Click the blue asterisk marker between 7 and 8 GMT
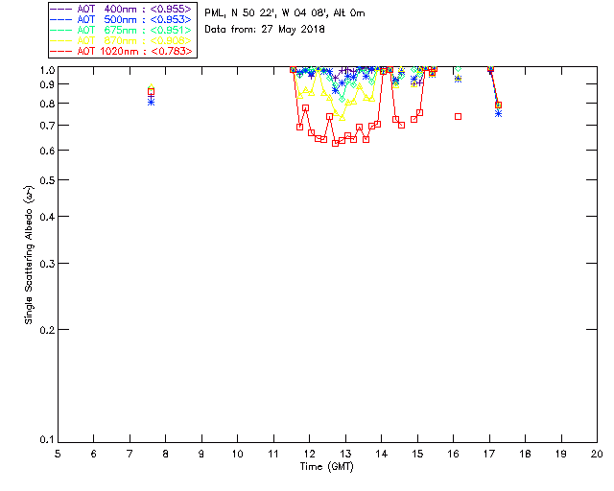 point(152,103)
